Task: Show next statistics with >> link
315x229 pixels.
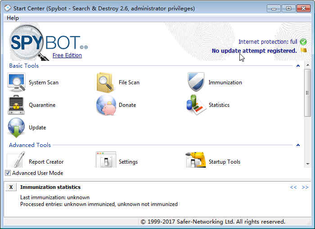Action: click(x=305, y=187)
